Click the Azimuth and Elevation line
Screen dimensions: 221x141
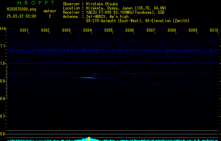pos(138,21)
